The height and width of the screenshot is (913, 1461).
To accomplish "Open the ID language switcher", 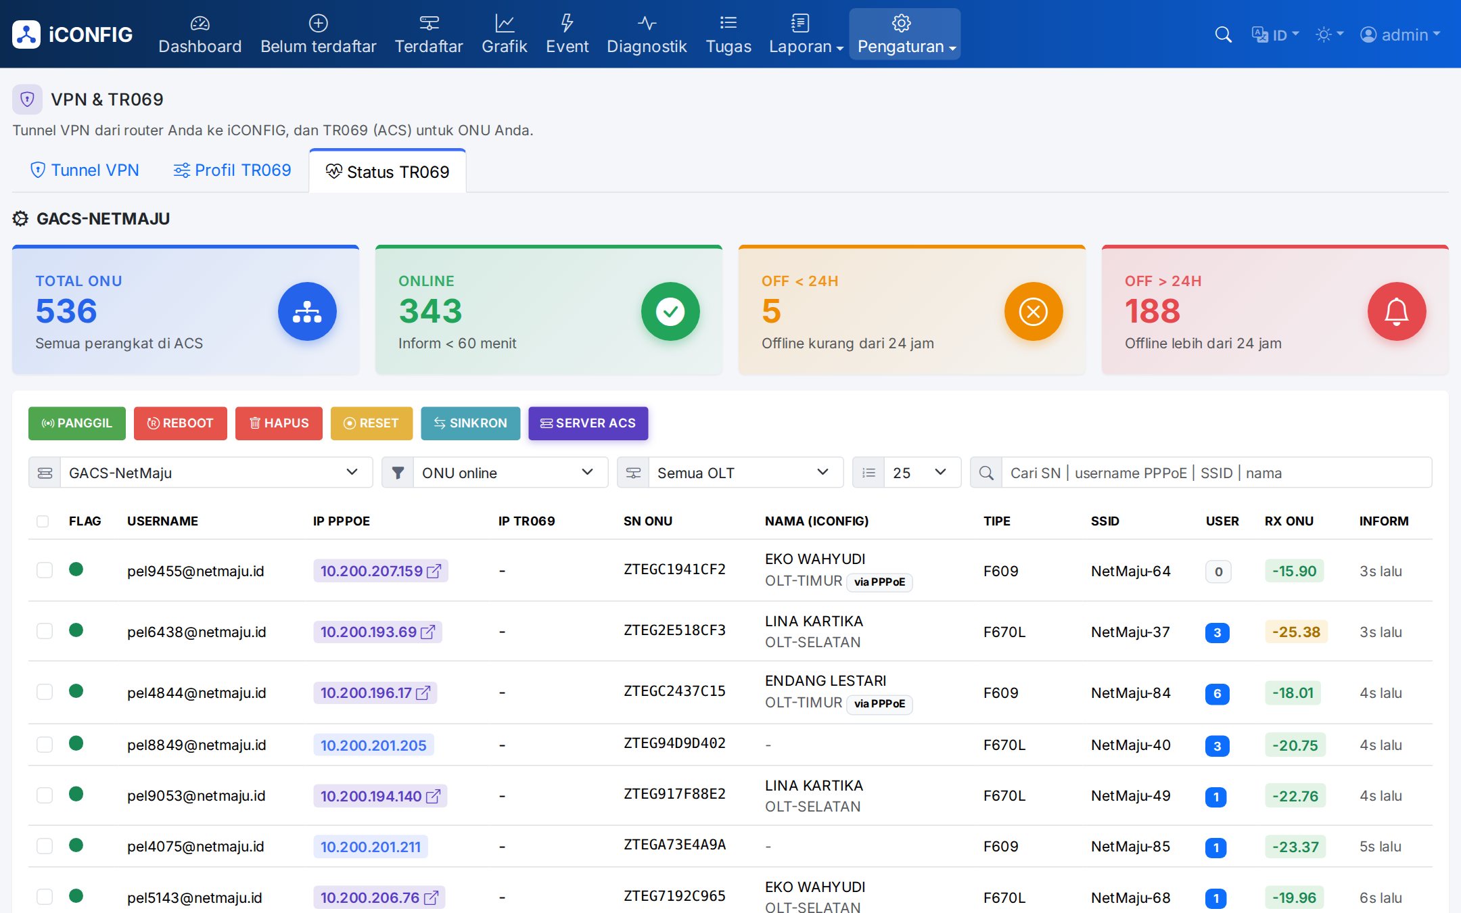I will coord(1276,34).
